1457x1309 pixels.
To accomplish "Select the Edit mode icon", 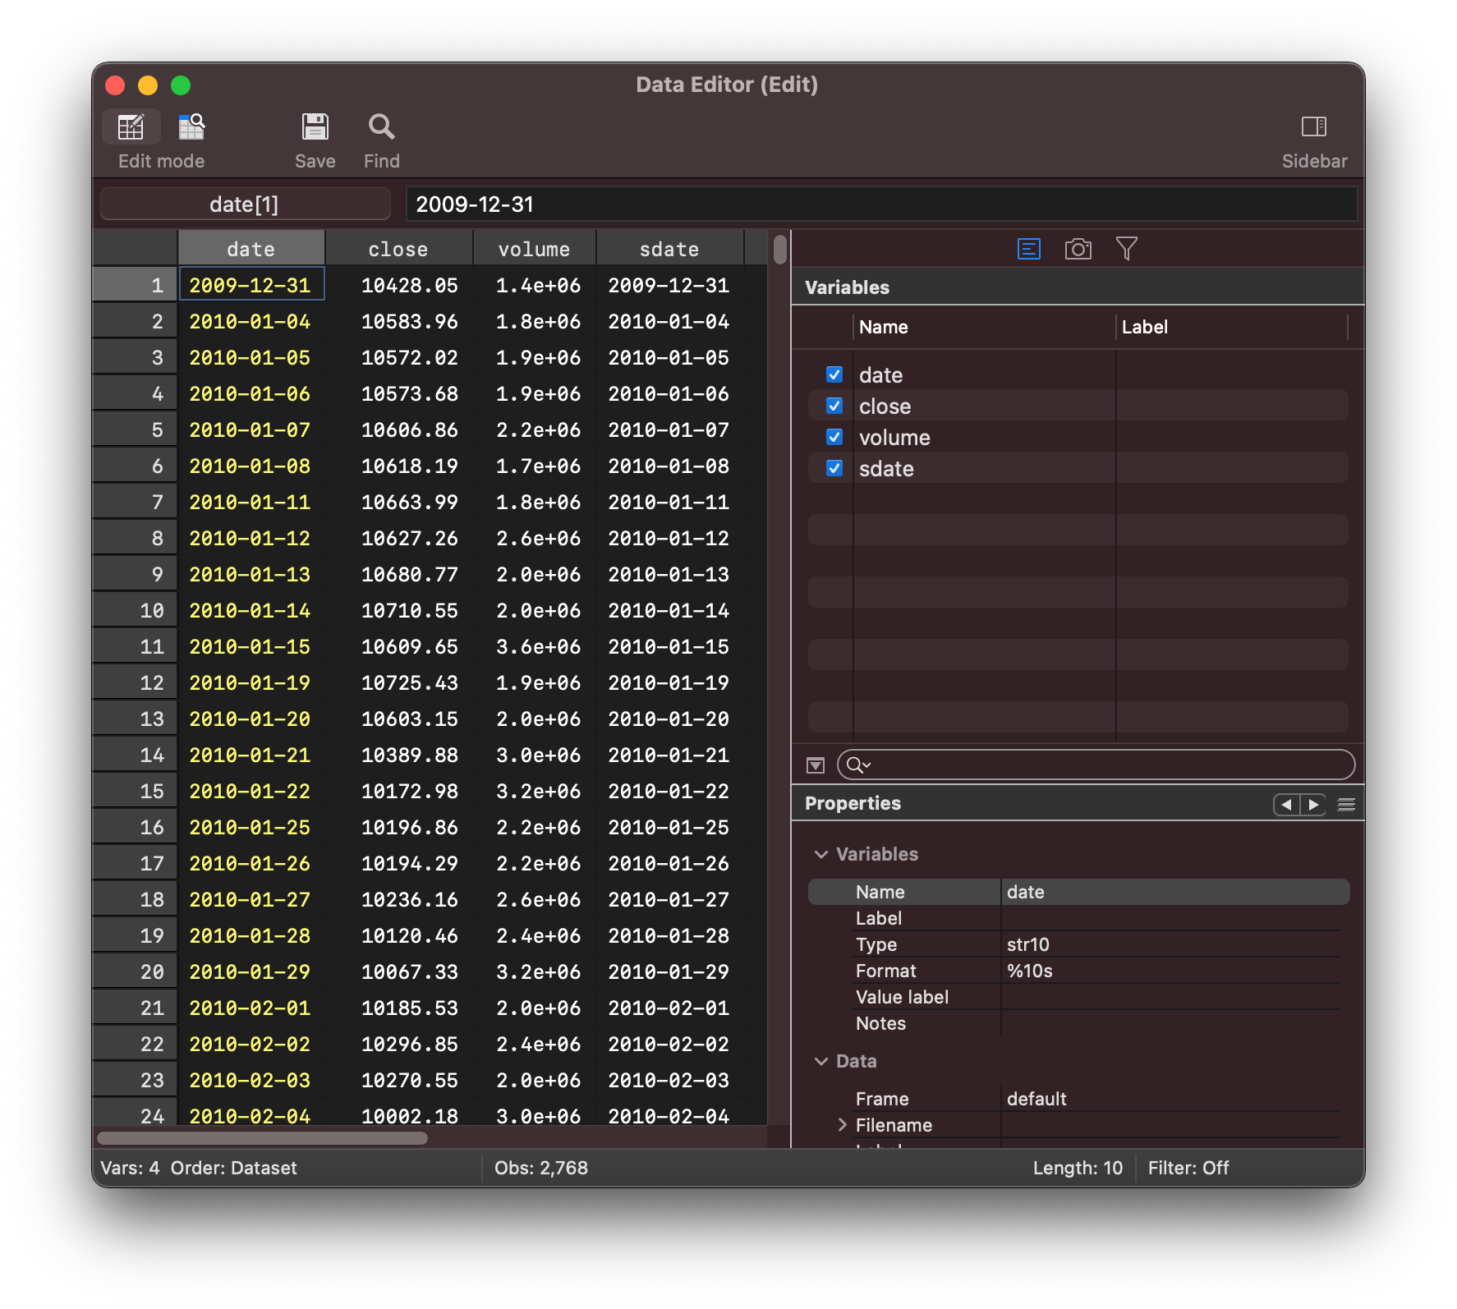I will click(x=131, y=126).
